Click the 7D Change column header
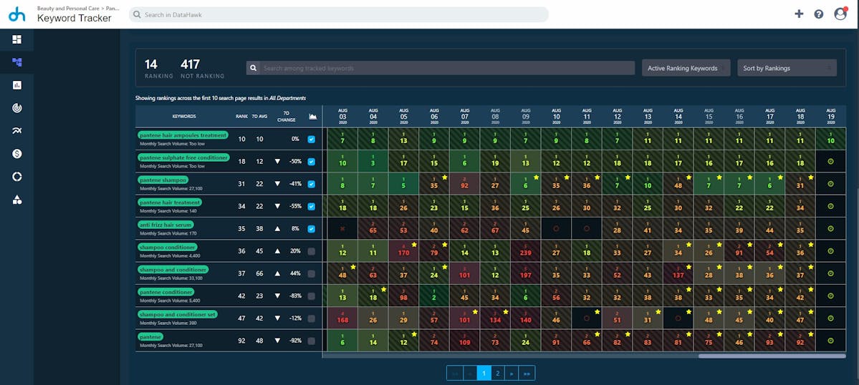This screenshot has width=859, height=385. click(x=286, y=117)
